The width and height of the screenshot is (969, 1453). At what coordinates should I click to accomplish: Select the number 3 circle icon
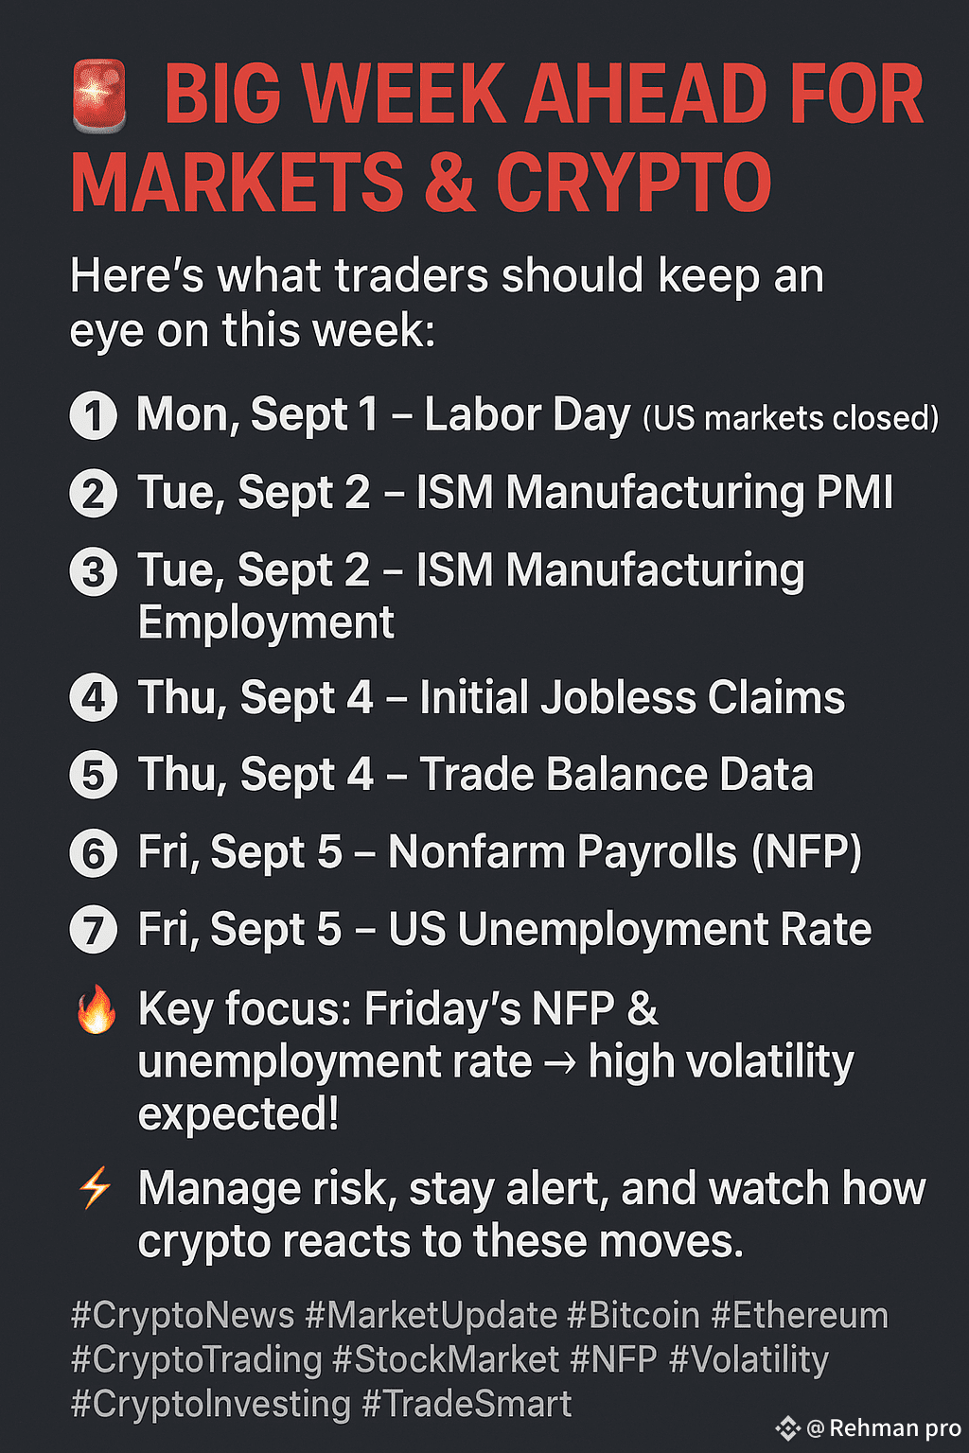point(94,572)
